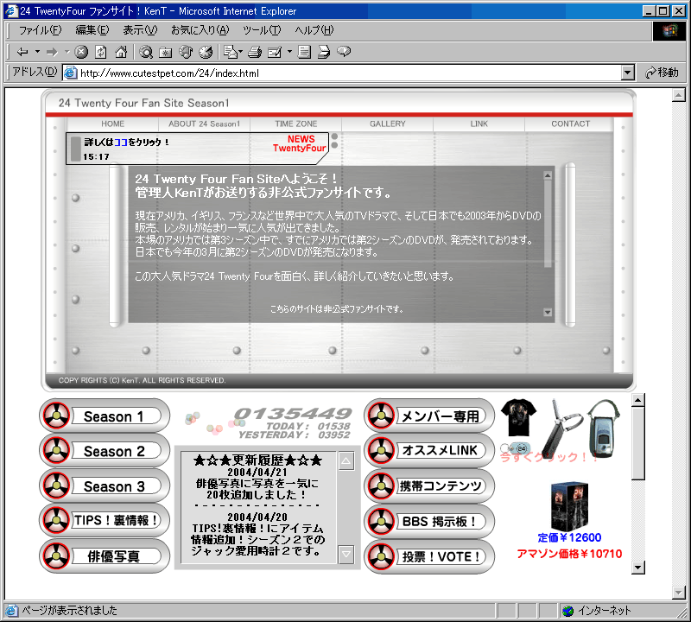The image size is (691, 622).
Task: Open the 表示(V) menu
Action: [140, 30]
